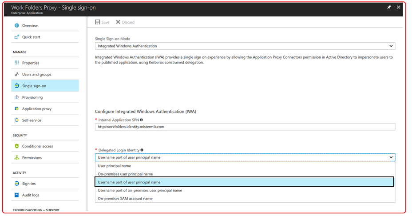Click the Save button label

[105, 22]
